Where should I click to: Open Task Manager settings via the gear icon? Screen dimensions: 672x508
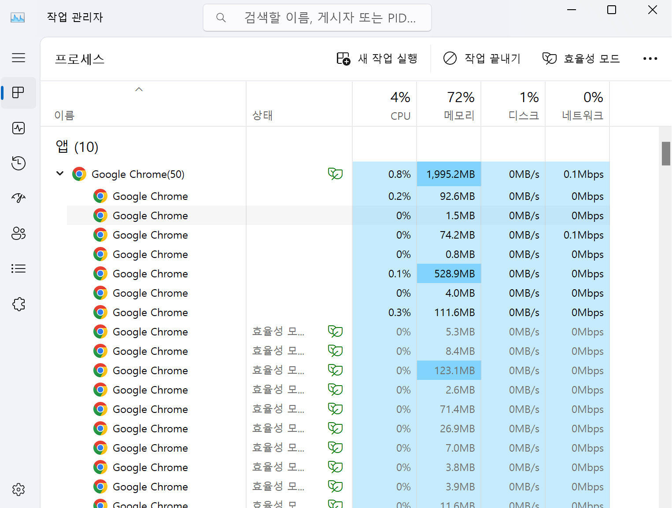click(18, 490)
